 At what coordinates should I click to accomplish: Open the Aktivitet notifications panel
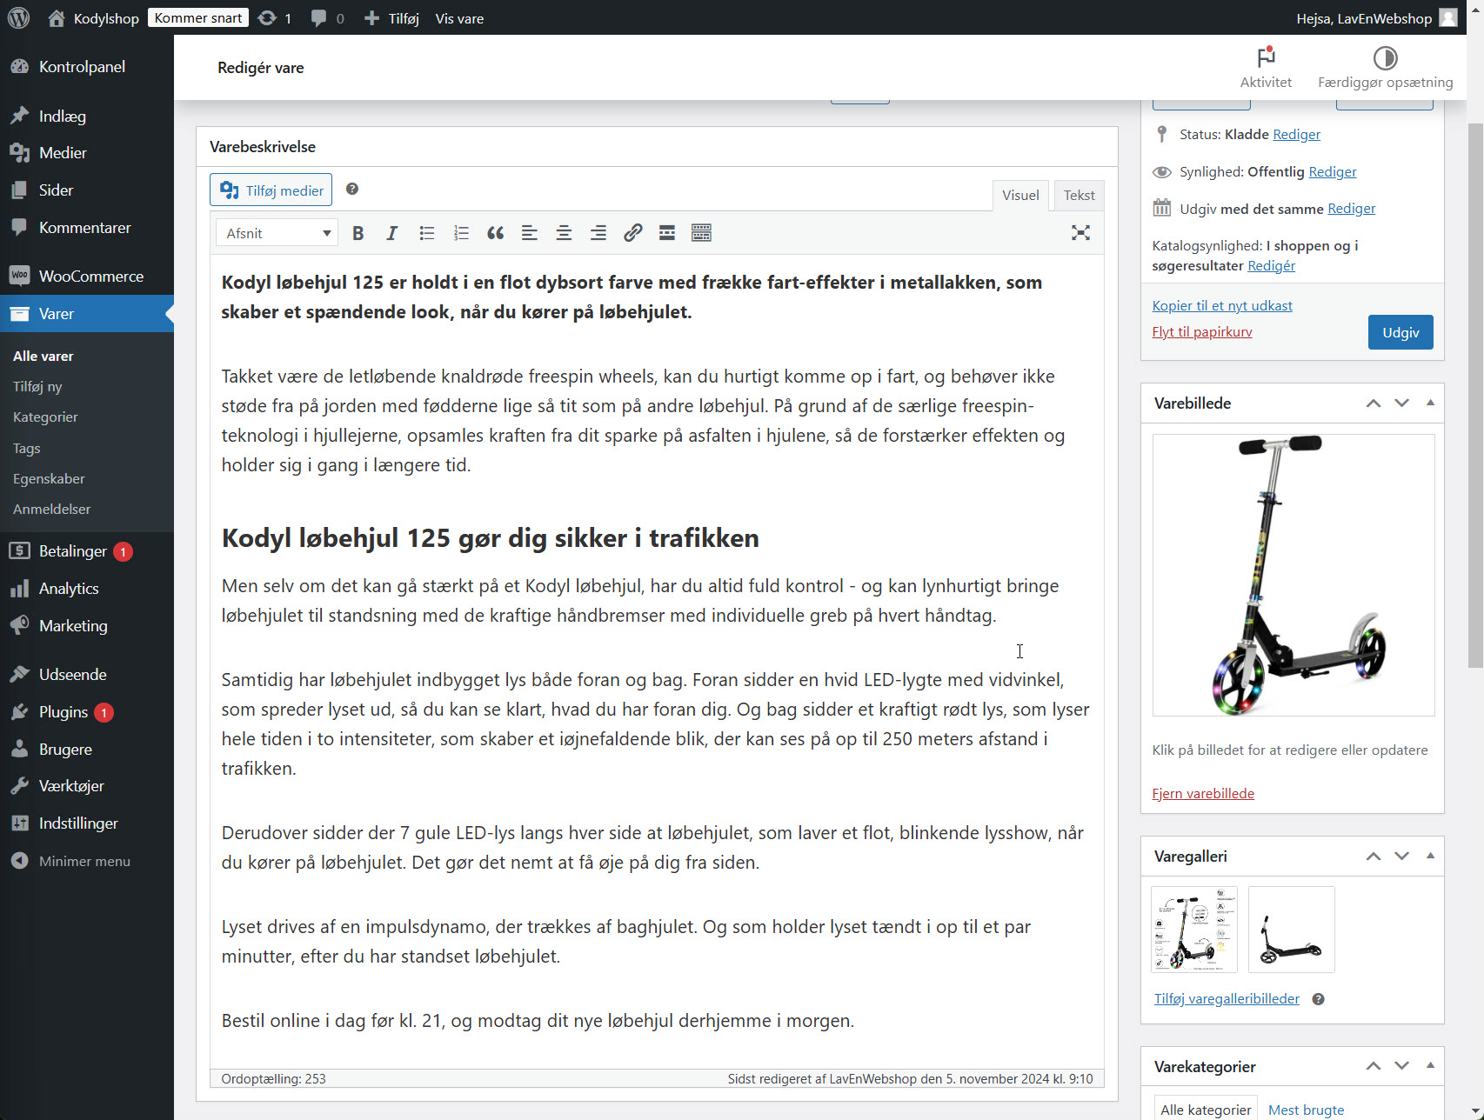point(1266,67)
